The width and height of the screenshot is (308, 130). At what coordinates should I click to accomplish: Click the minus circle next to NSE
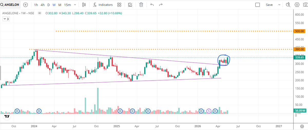click(x=40, y=13)
